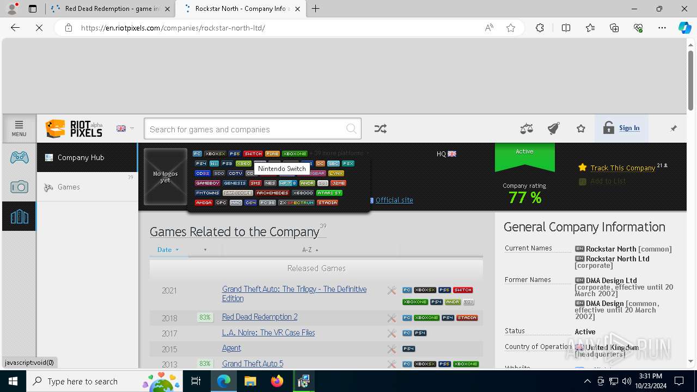Open Grand Theft Auto: The Trilogy link

294,293
